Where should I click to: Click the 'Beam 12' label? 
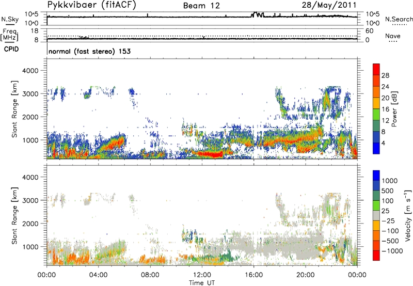tap(201, 6)
